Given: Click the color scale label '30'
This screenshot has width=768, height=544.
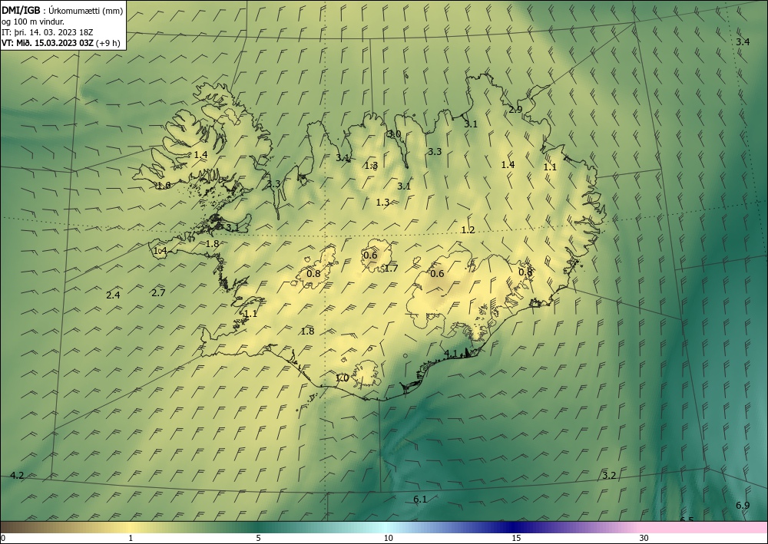Looking at the screenshot, I should click(x=644, y=538).
